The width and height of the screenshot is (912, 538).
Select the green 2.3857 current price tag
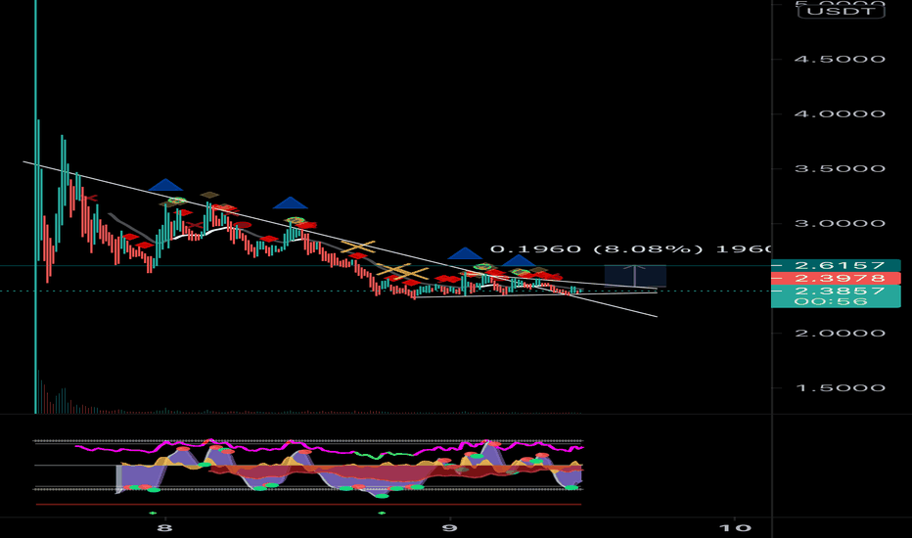pos(836,291)
